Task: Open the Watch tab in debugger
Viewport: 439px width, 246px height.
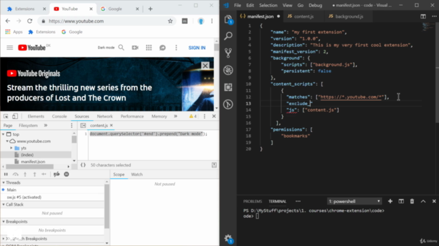Action: pos(137,174)
